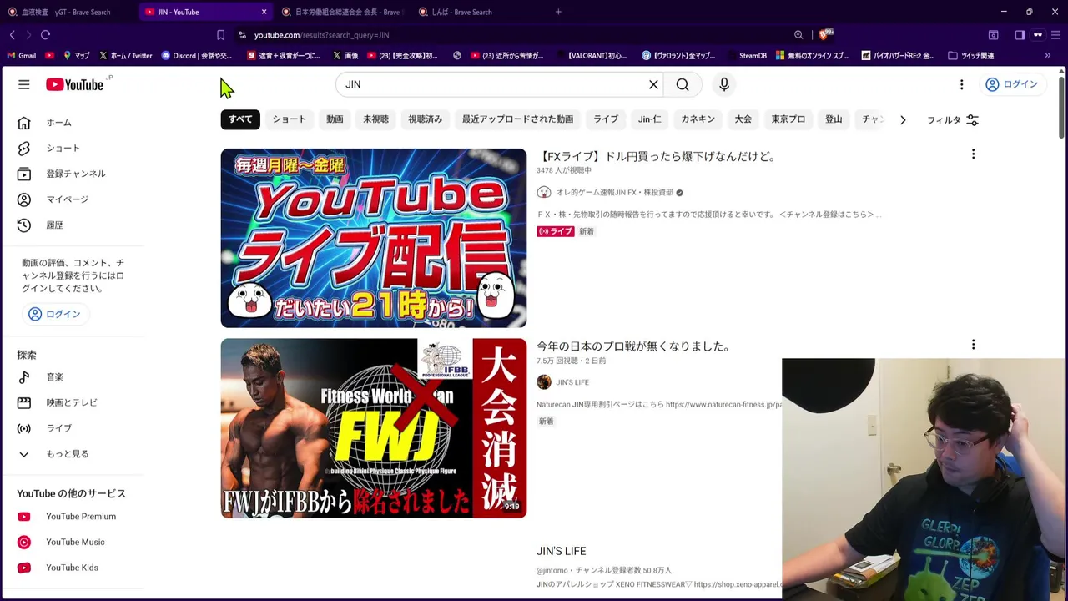Select the 視聴済み filter chip
Viewport: 1068px width, 601px height.
pos(425,119)
